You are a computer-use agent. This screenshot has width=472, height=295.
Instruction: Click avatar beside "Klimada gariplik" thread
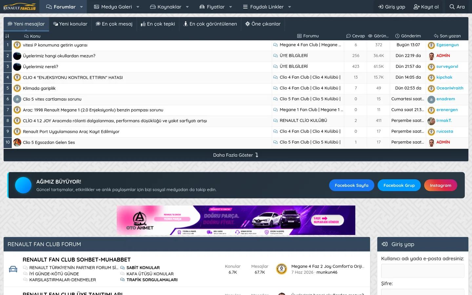17,88
